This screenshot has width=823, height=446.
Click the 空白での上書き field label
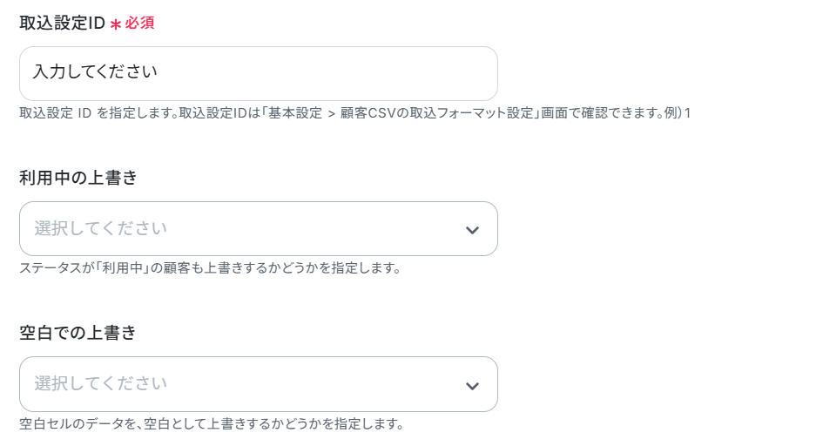[x=78, y=333]
